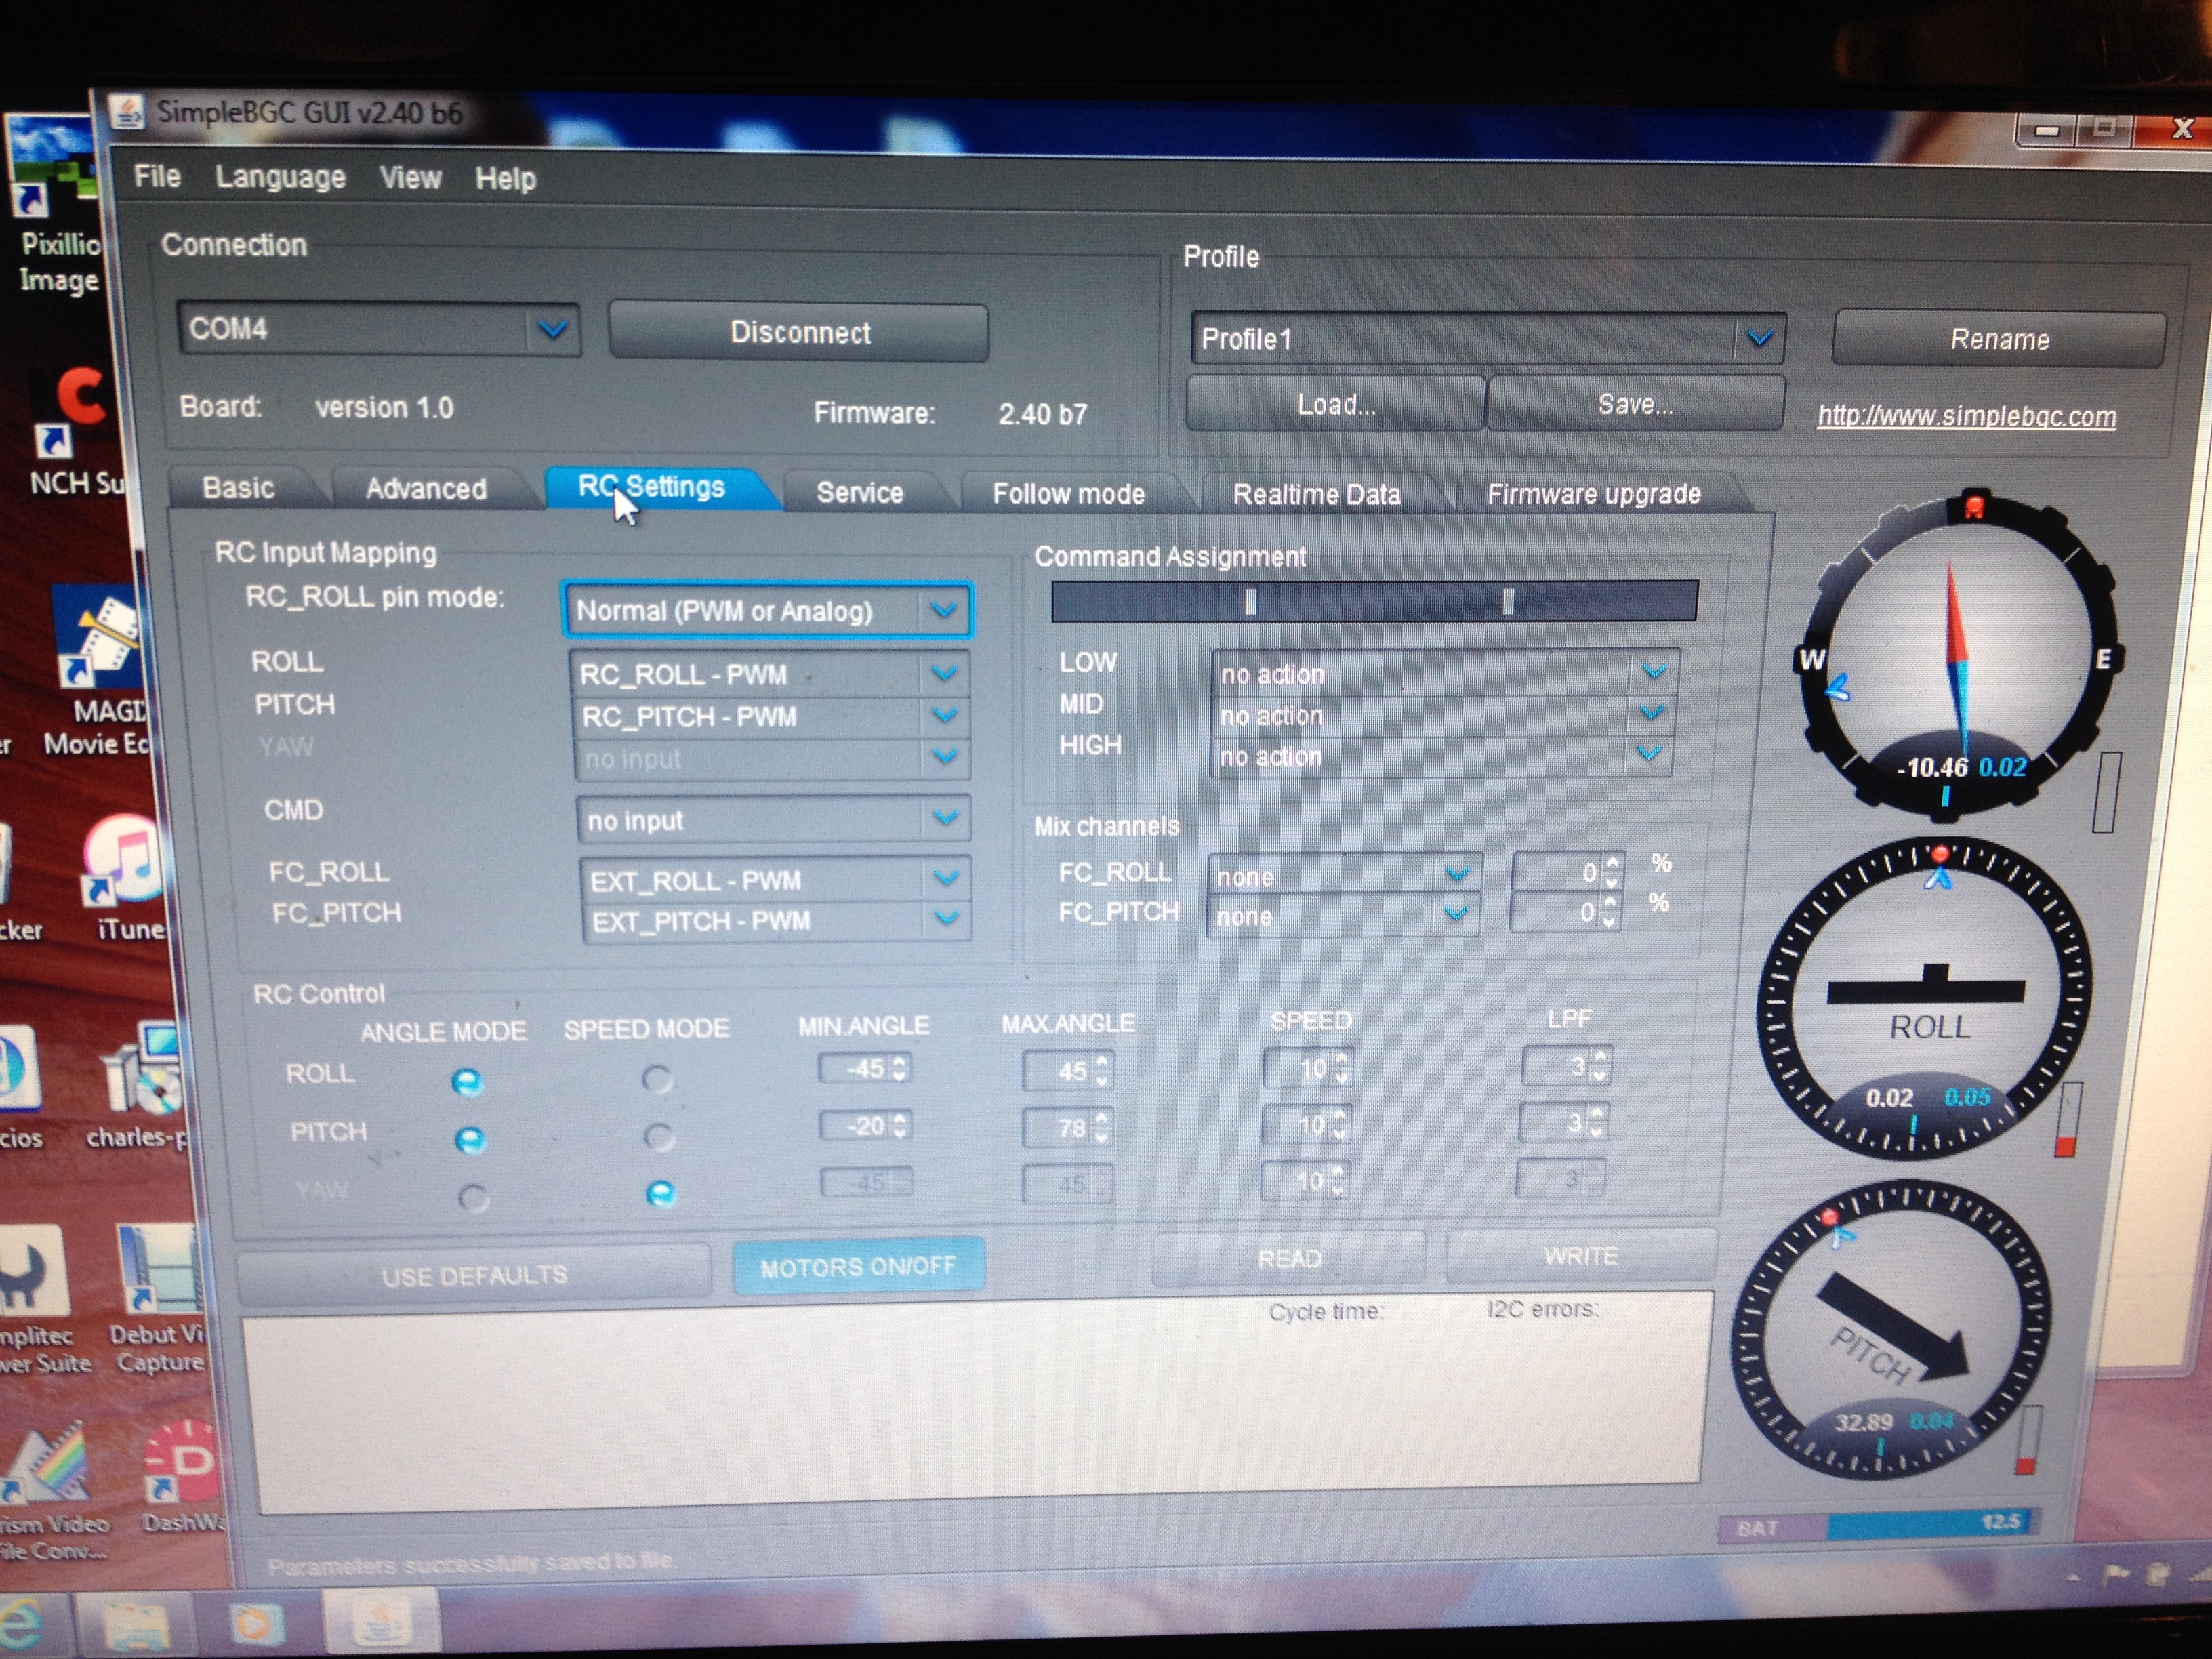
Task: Click the READ button
Action: tap(1289, 1258)
